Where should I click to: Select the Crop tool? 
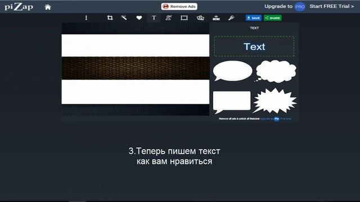pos(110,18)
